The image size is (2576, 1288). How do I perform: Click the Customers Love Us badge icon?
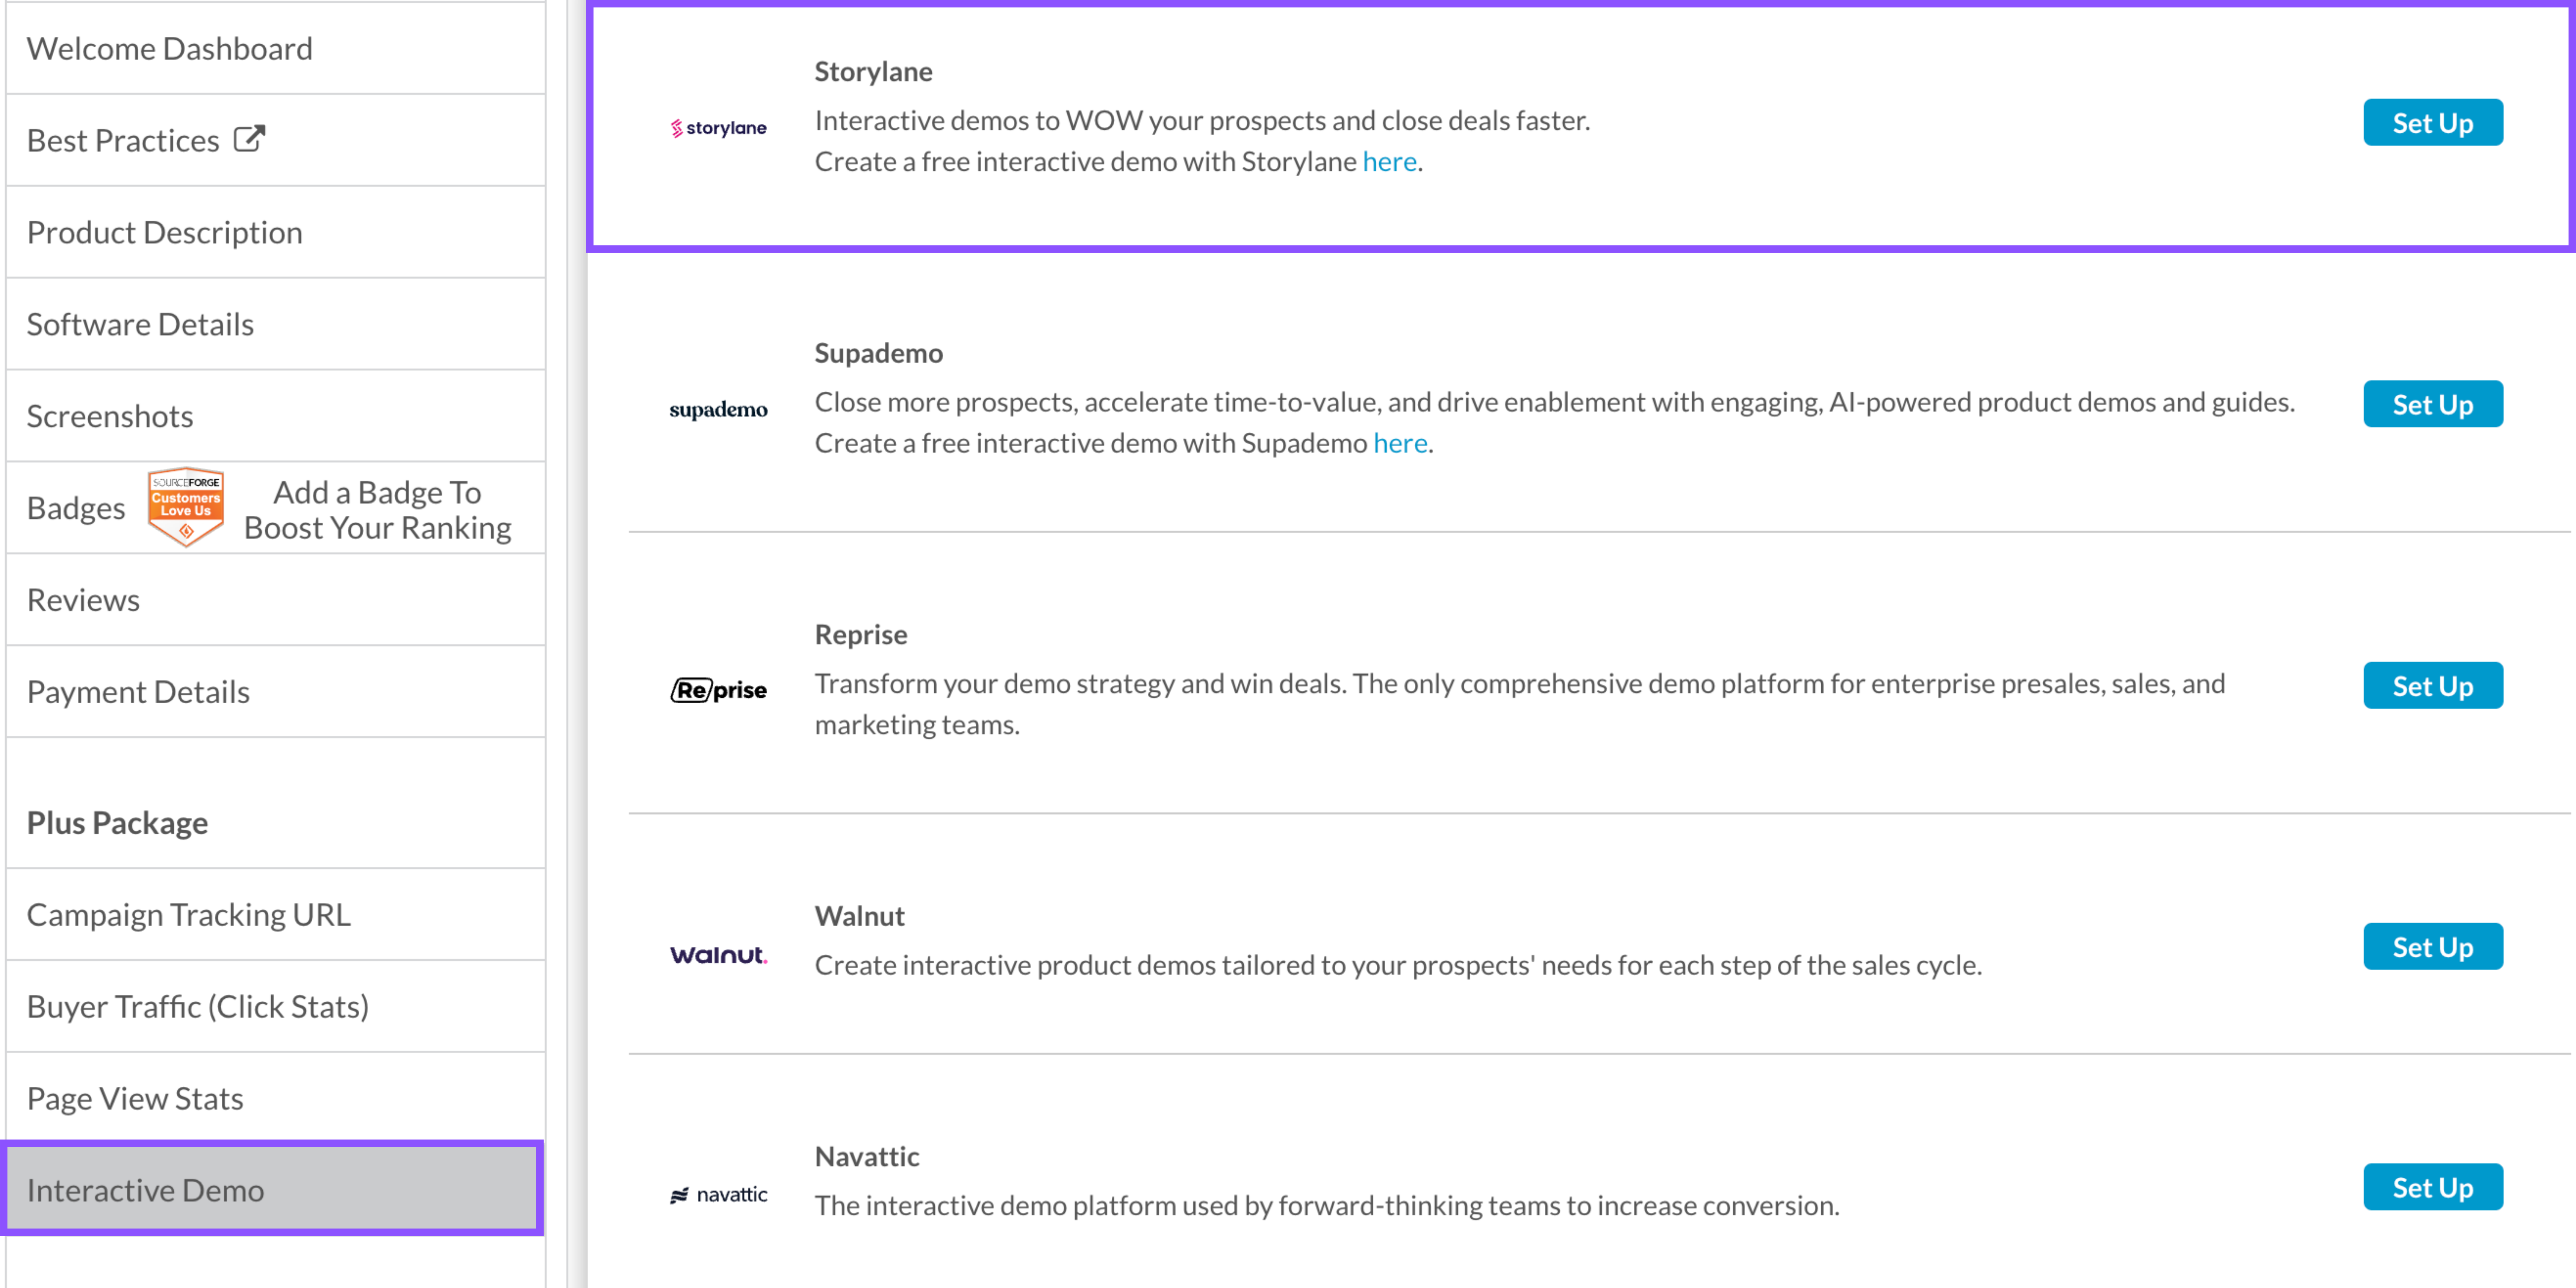186,506
